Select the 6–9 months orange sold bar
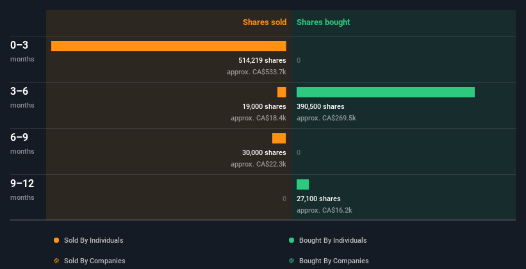Screen dimensions: 526x269 point(279,138)
